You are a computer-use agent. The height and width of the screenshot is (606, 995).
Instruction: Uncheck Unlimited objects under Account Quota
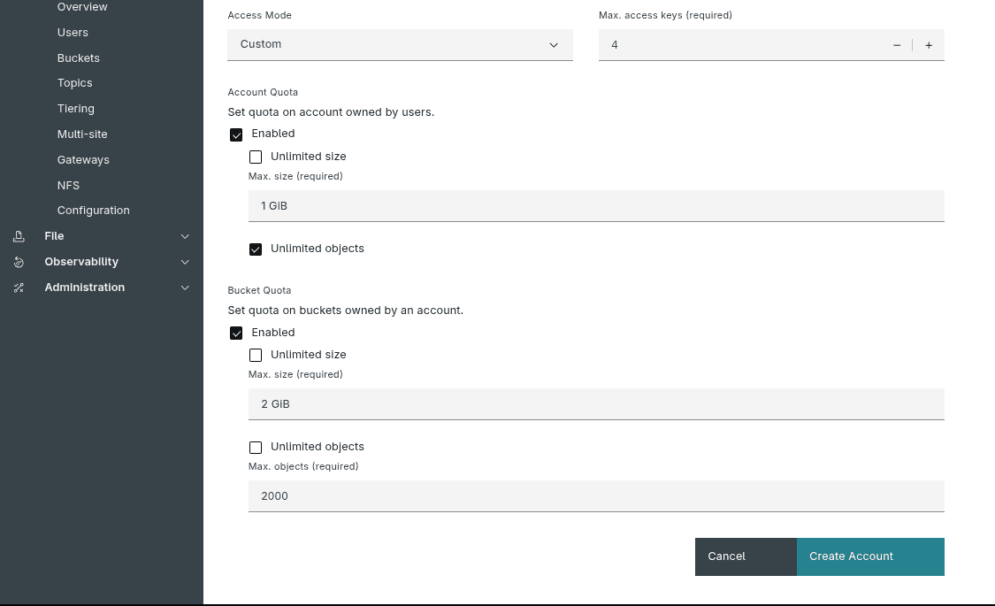pyautogui.click(x=256, y=249)
